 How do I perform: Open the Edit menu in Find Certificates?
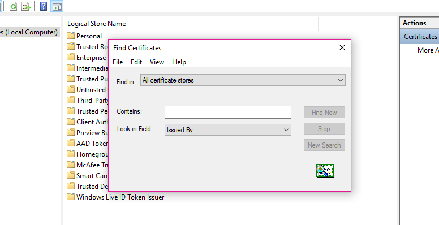[x=136, y=62]
